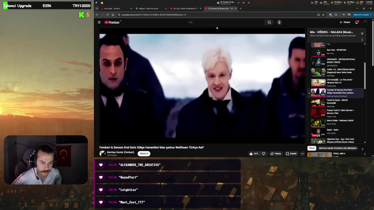Click the page vertical scrollbar
Viewport: 374px width, 210px height.
click(373, 44)
